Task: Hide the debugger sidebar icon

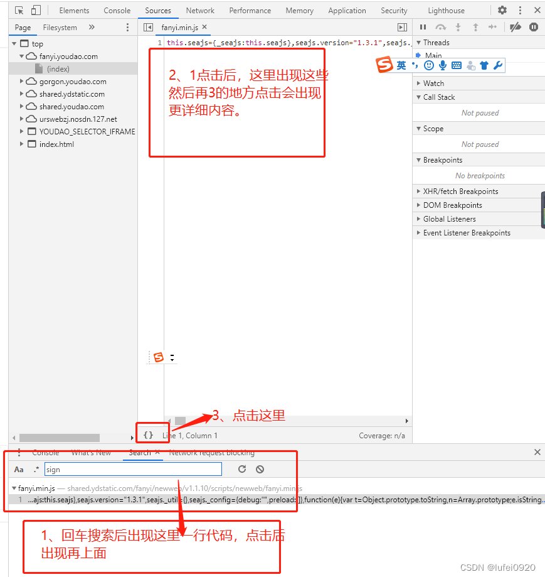Action: pos(402,27)
